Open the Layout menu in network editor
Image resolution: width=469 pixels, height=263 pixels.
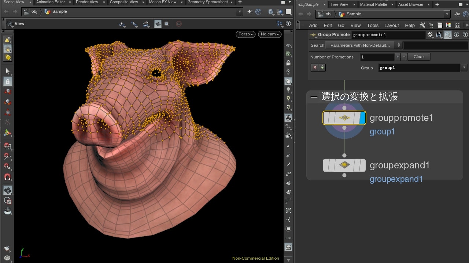click(x=391, y=25)
